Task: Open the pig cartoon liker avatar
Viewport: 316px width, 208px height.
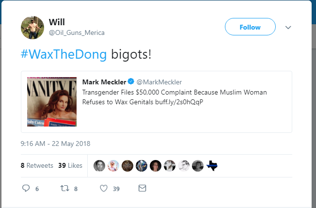Action: pyautogui.click(x=113, y=166)
